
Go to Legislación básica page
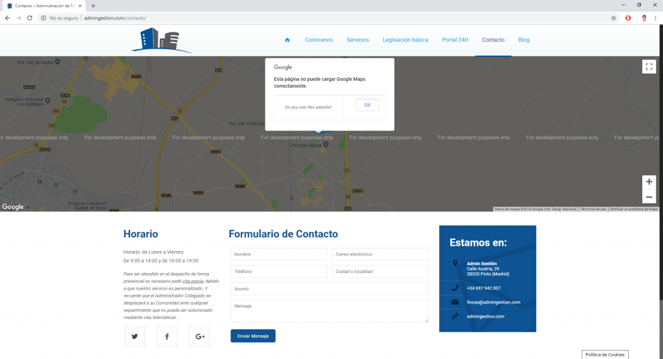coord(405,40)
